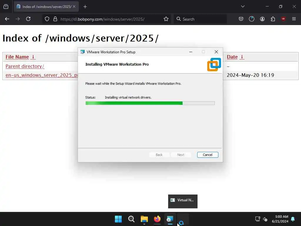Open a new tab with plus icon
301x226 pixels.
(85, 7)
